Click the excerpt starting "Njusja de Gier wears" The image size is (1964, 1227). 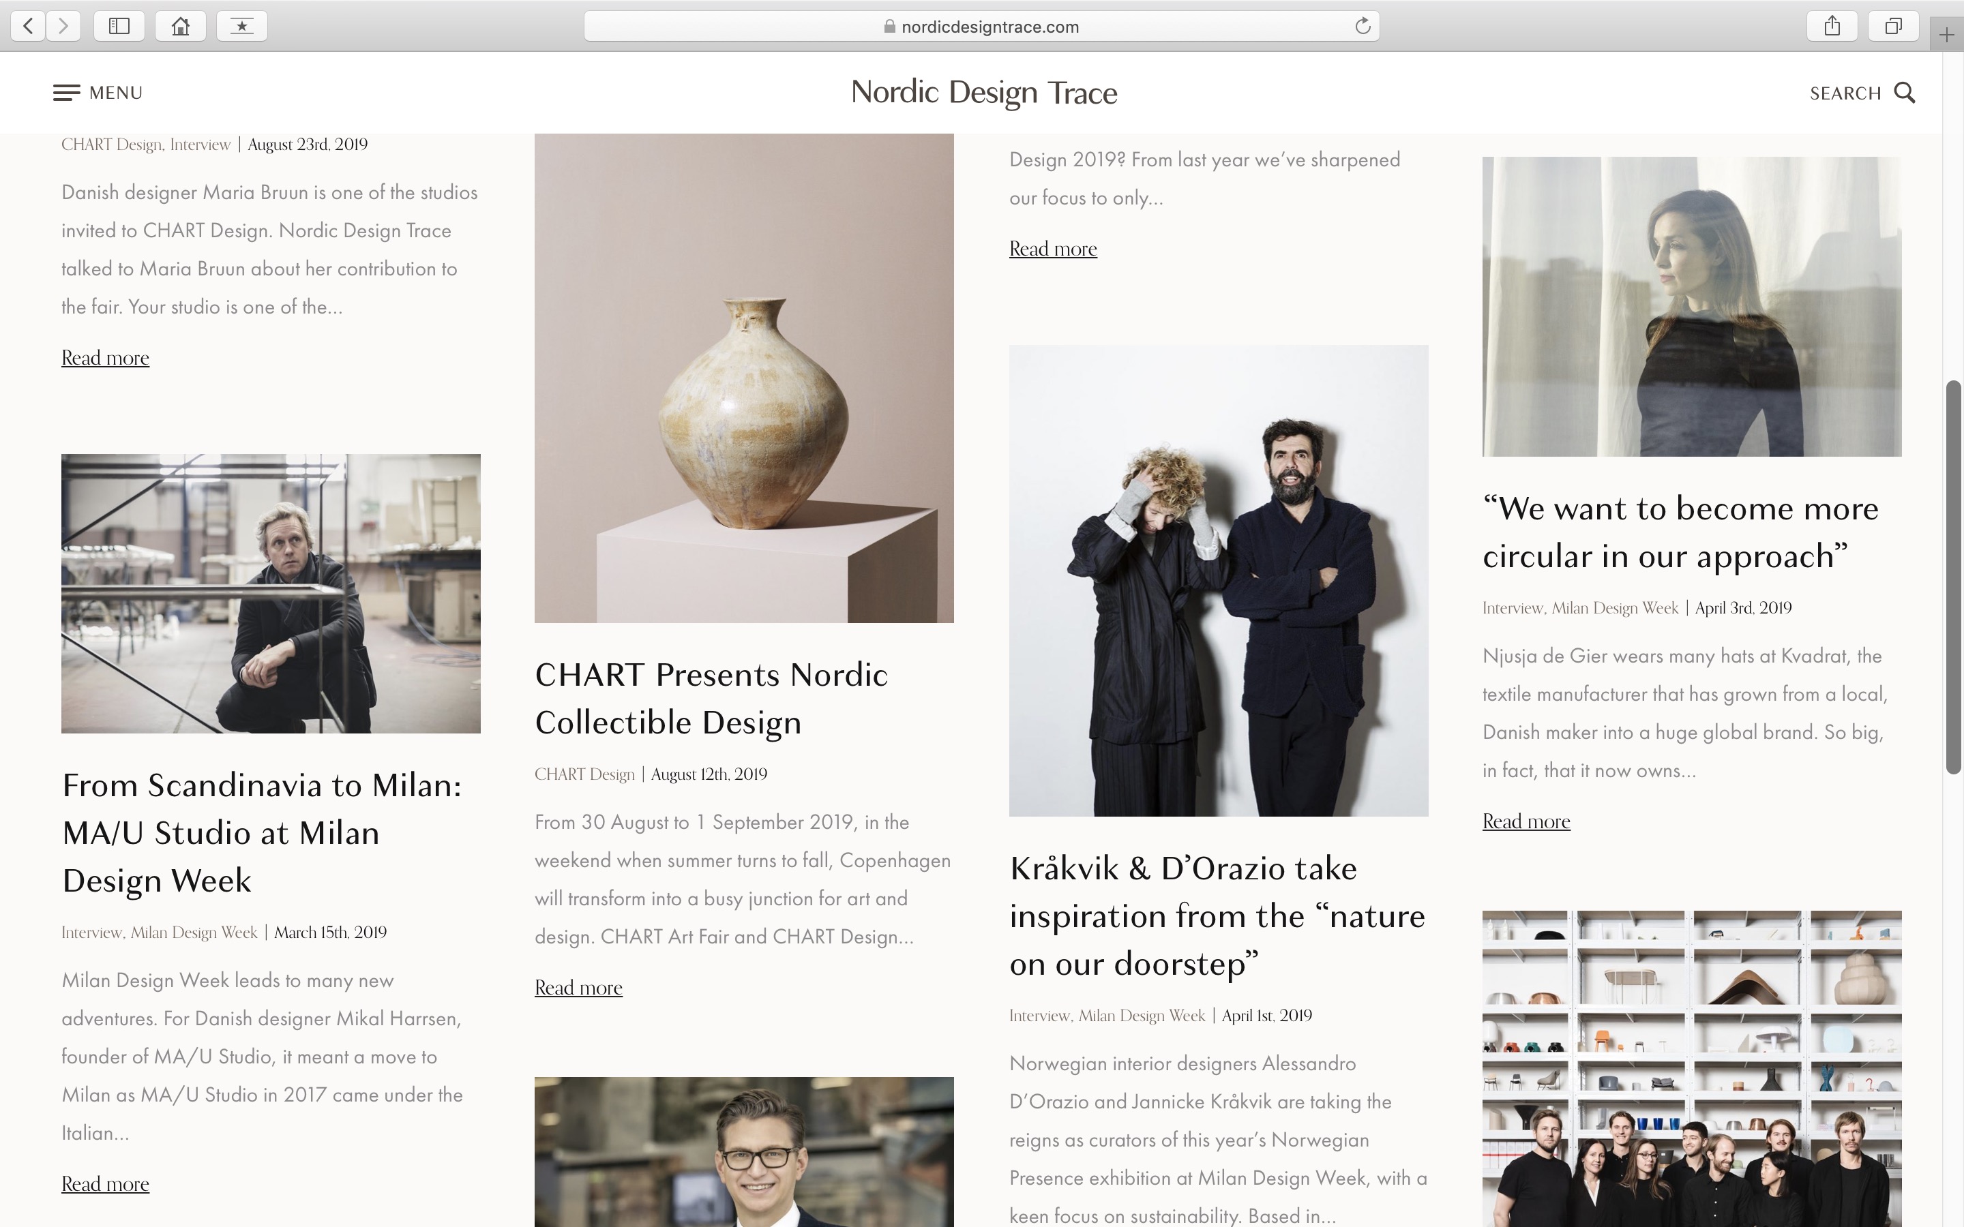tap(1685, 713)
